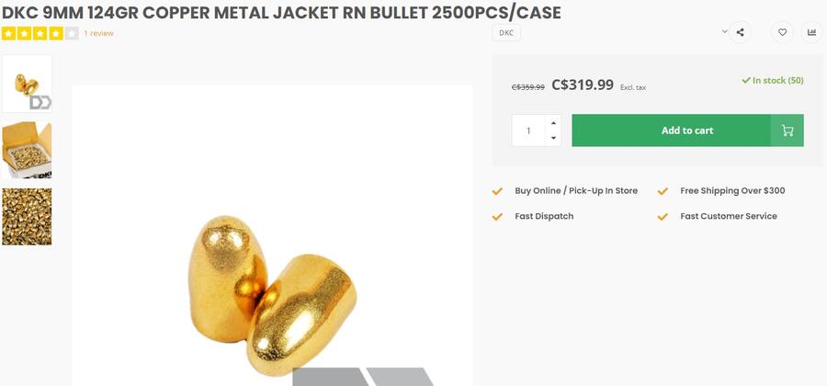This screenshot has height=386, width=827.
Task: Click the quantity input field
Action: [x=528, y=131]
